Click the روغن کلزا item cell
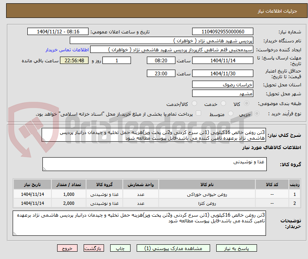This screenshot has height=259, width=308. tap(207, 203)
